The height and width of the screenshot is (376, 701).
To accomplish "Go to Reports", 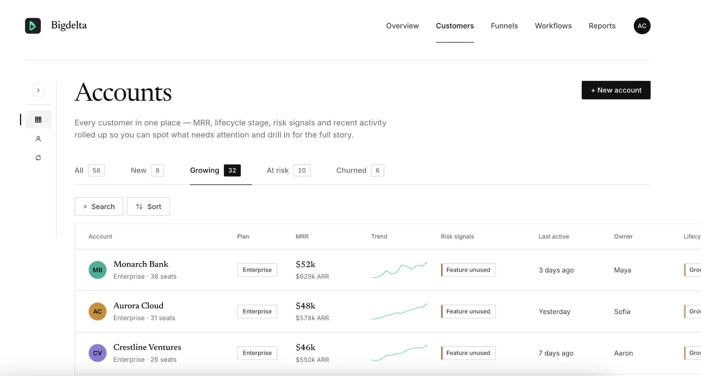I will click(x=602, y=26).
